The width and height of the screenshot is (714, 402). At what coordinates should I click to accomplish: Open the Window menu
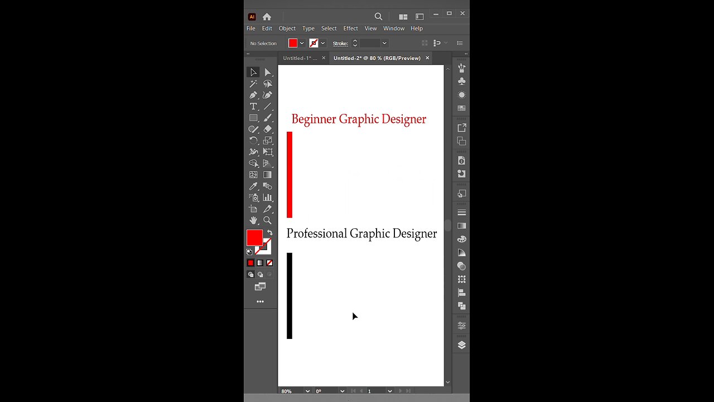(x=394, y=28)
